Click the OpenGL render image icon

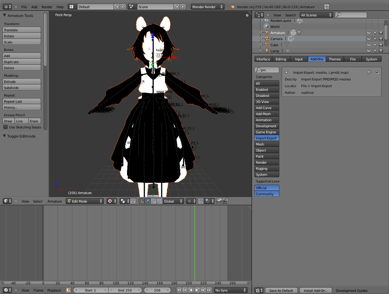(219, 201)
